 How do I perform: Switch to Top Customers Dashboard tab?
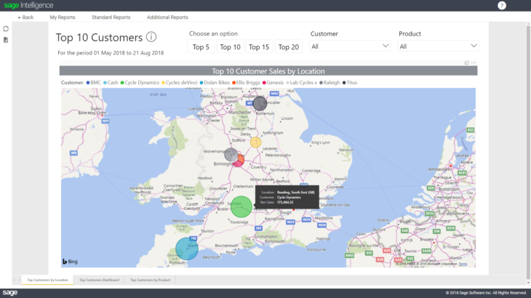pyautogui.click(x=99, y=280)
